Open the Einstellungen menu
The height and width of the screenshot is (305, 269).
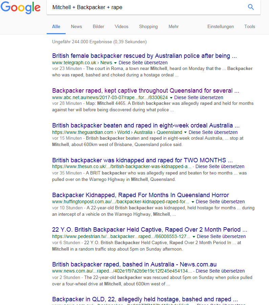coord(221,26)
